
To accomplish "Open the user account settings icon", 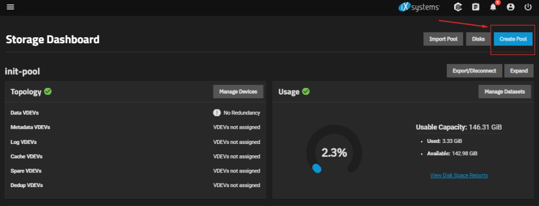I will click(x=511, y=7).
